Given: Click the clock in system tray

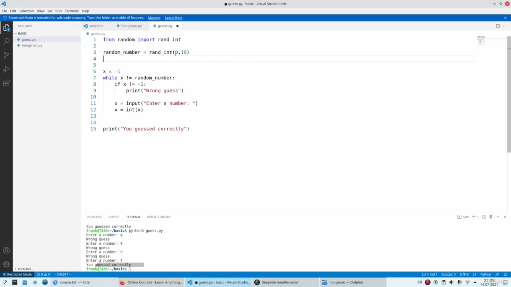Looking at the screenshot, I should coord(489,282).
